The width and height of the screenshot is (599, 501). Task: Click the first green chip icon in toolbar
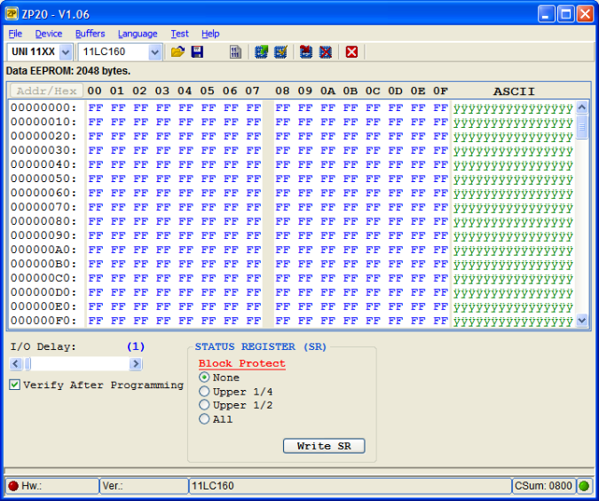pos(261,52)
